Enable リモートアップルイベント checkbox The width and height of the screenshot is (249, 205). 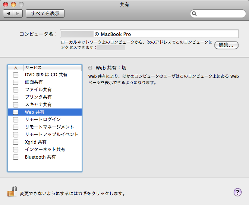[x=16, y=135]
